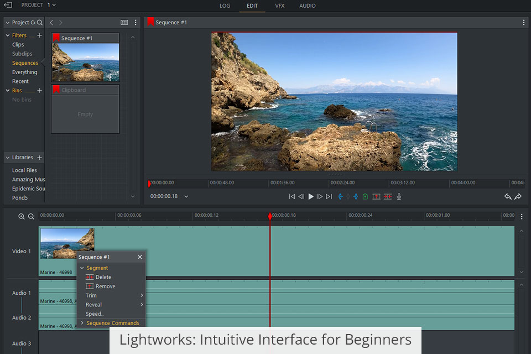This screenshot has width=531, height=354.
Task: Click the microphone voice-over icon
Action: click(399, 196)
